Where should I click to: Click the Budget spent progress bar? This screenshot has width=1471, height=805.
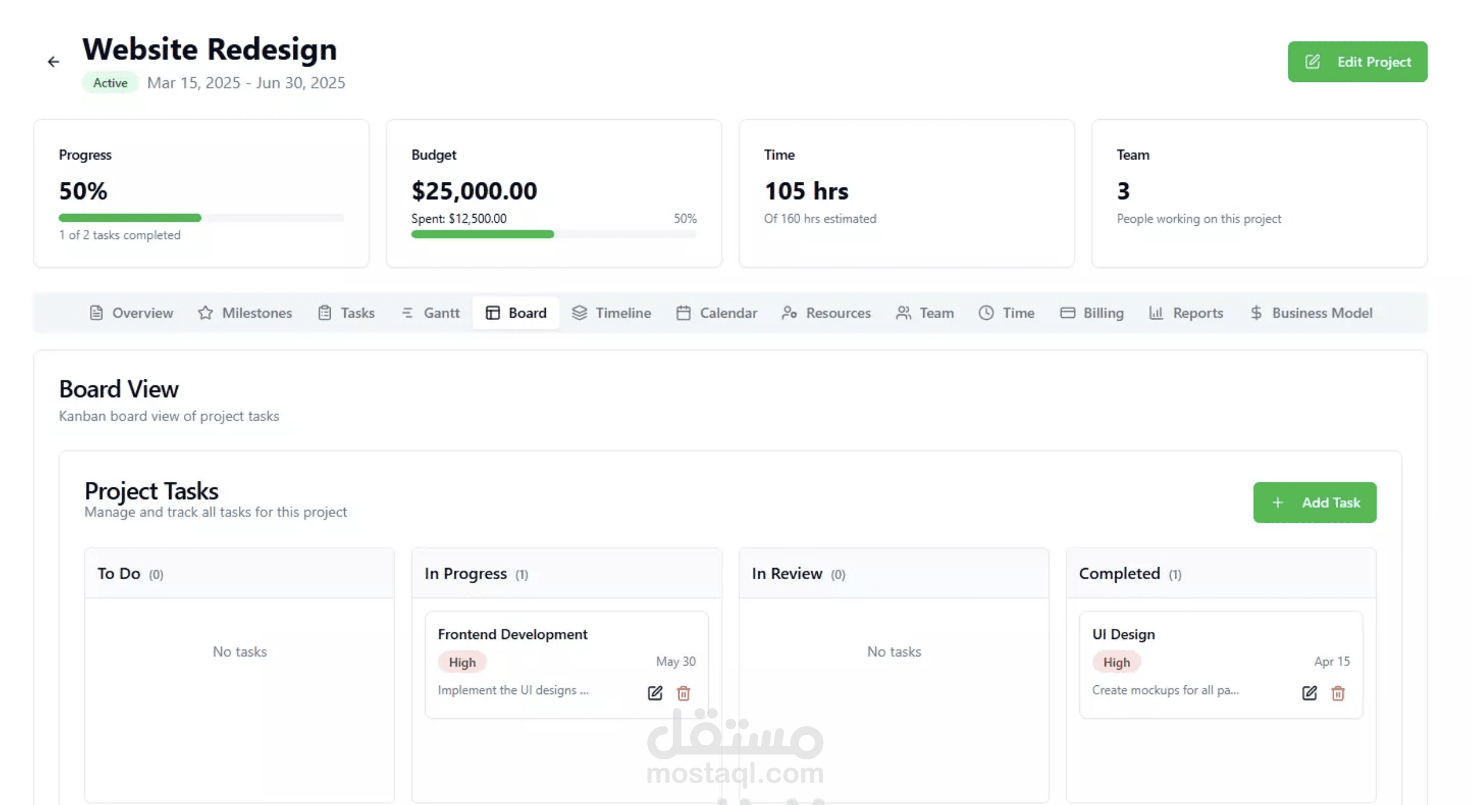(554, 235)
